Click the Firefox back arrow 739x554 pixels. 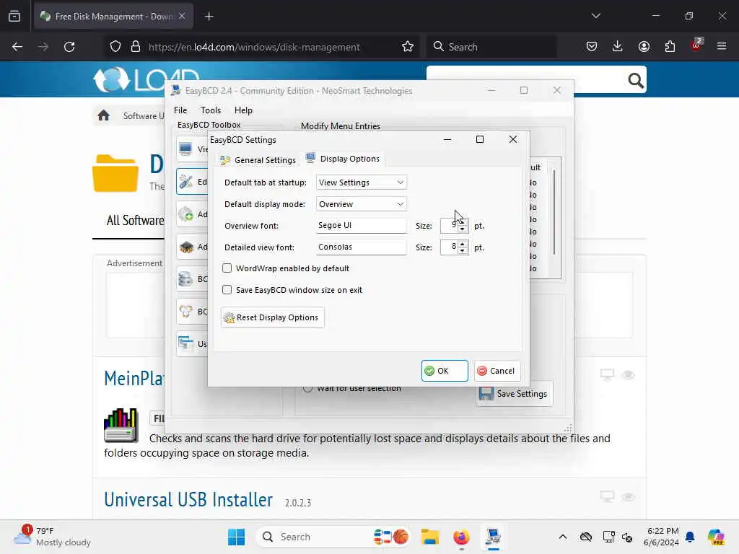pyautogui.click(x=17, y=47)
